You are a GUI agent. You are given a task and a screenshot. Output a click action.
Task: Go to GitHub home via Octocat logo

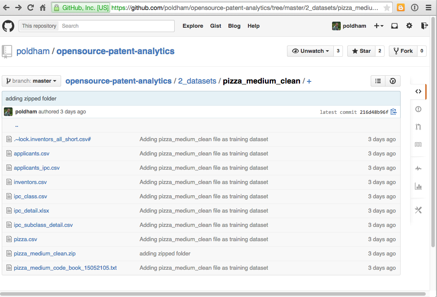8,26
